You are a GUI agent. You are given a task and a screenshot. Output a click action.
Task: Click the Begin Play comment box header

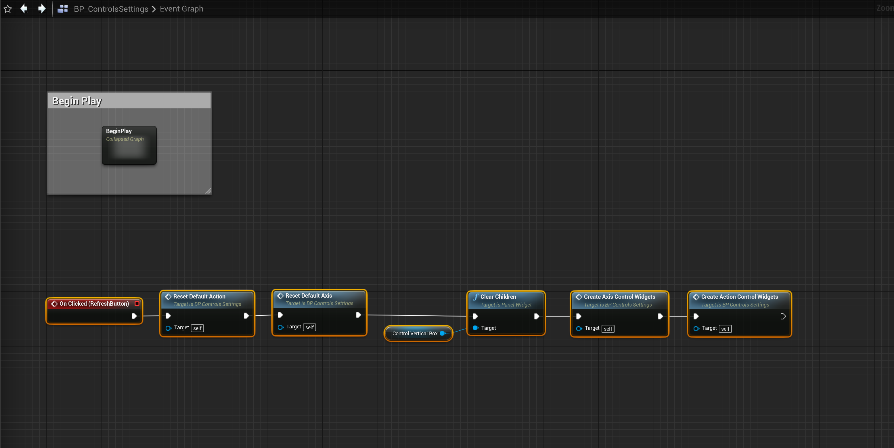click(x=129, y=101)
